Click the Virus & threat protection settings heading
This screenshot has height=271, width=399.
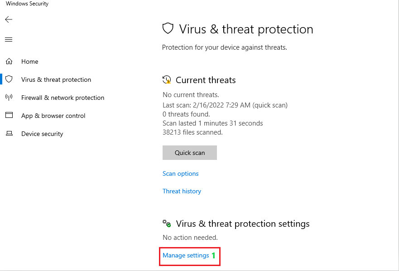pos(243,224)
